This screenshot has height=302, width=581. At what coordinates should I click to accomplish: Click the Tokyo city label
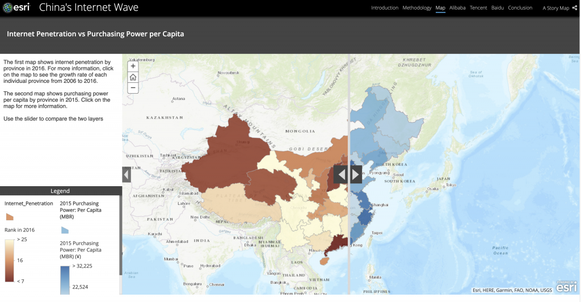pyautogui.click(x=451, y=185)
